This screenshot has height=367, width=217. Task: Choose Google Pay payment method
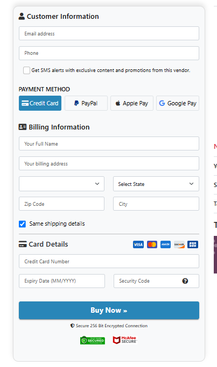tap(178, 103)
